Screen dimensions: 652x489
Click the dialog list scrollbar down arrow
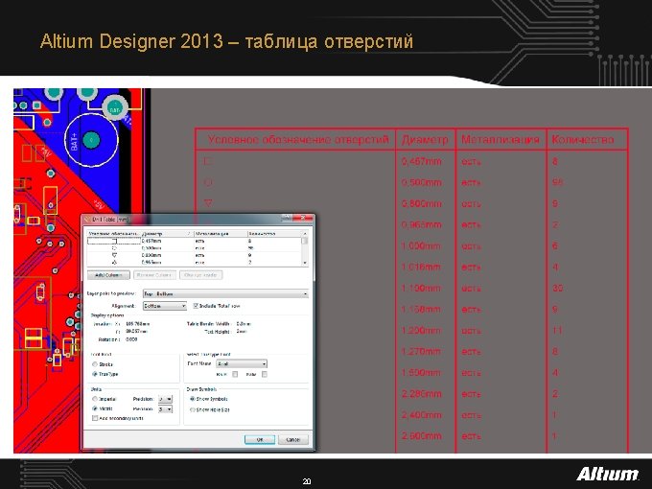pos(305,263)
